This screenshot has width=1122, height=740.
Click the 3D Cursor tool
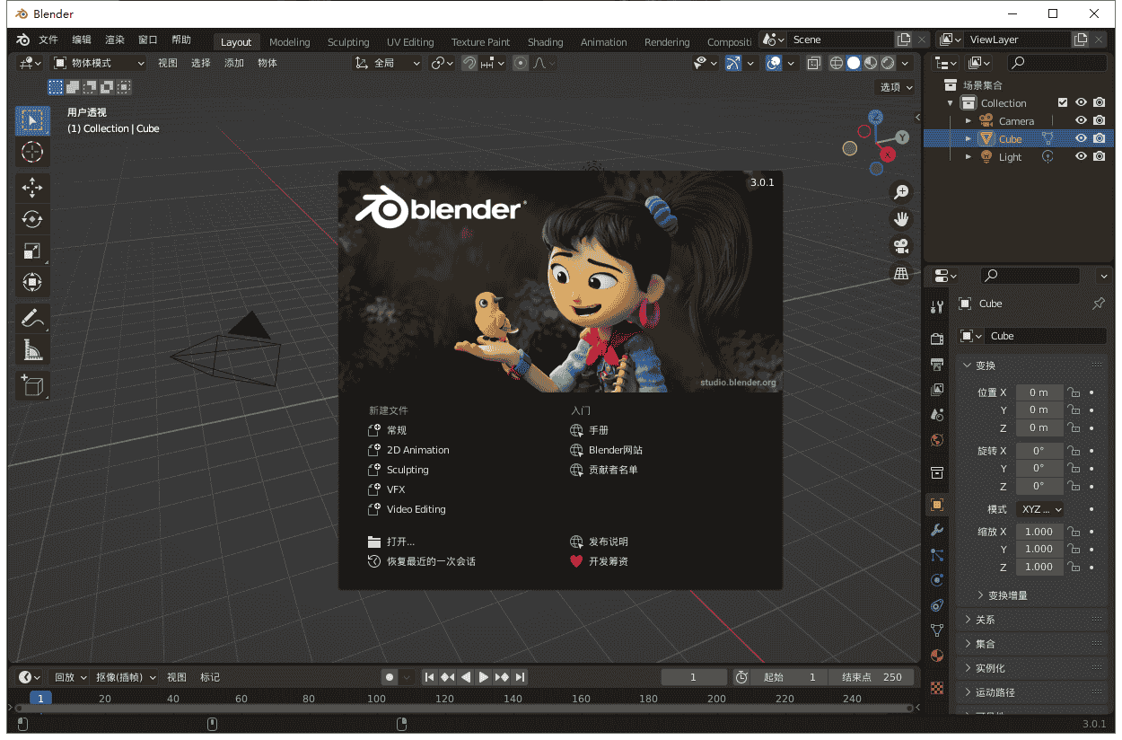(x=32, y=153)
